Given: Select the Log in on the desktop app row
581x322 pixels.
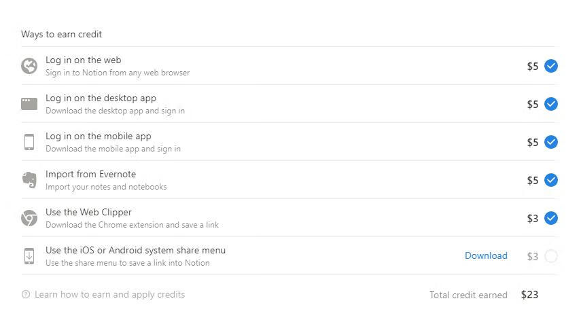Looking at the screenshot, I should (289, 104).
